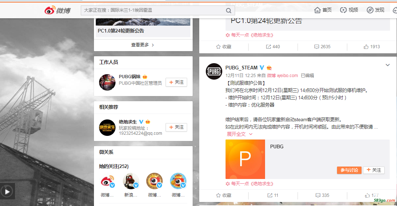The image size is (397, 206).
Task: Click play button on background video
Action: pyautogui.click(x=7, y=192)
